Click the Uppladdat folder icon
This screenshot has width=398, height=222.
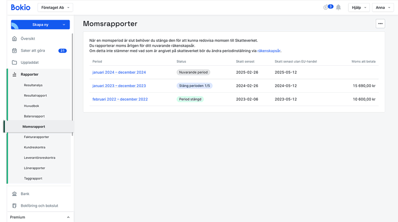coord(14,62)
